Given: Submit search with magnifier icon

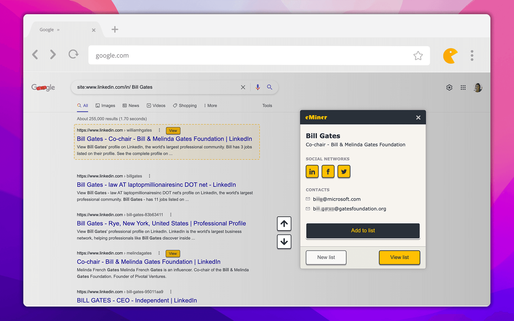Looking at the screenshot, I should [x=270, y=87].
